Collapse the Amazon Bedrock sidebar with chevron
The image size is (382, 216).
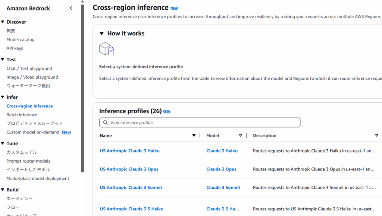point(71,8)
